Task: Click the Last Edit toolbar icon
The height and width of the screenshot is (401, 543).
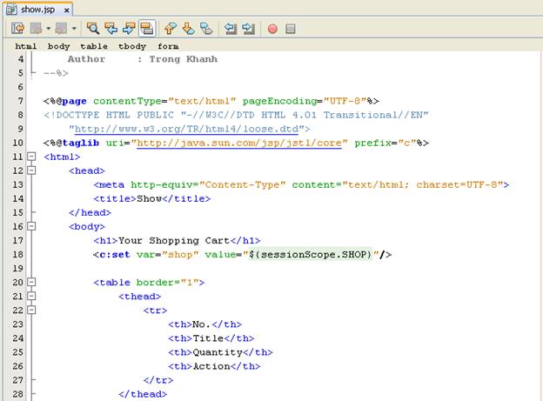Action: click(x=17, y=29)
